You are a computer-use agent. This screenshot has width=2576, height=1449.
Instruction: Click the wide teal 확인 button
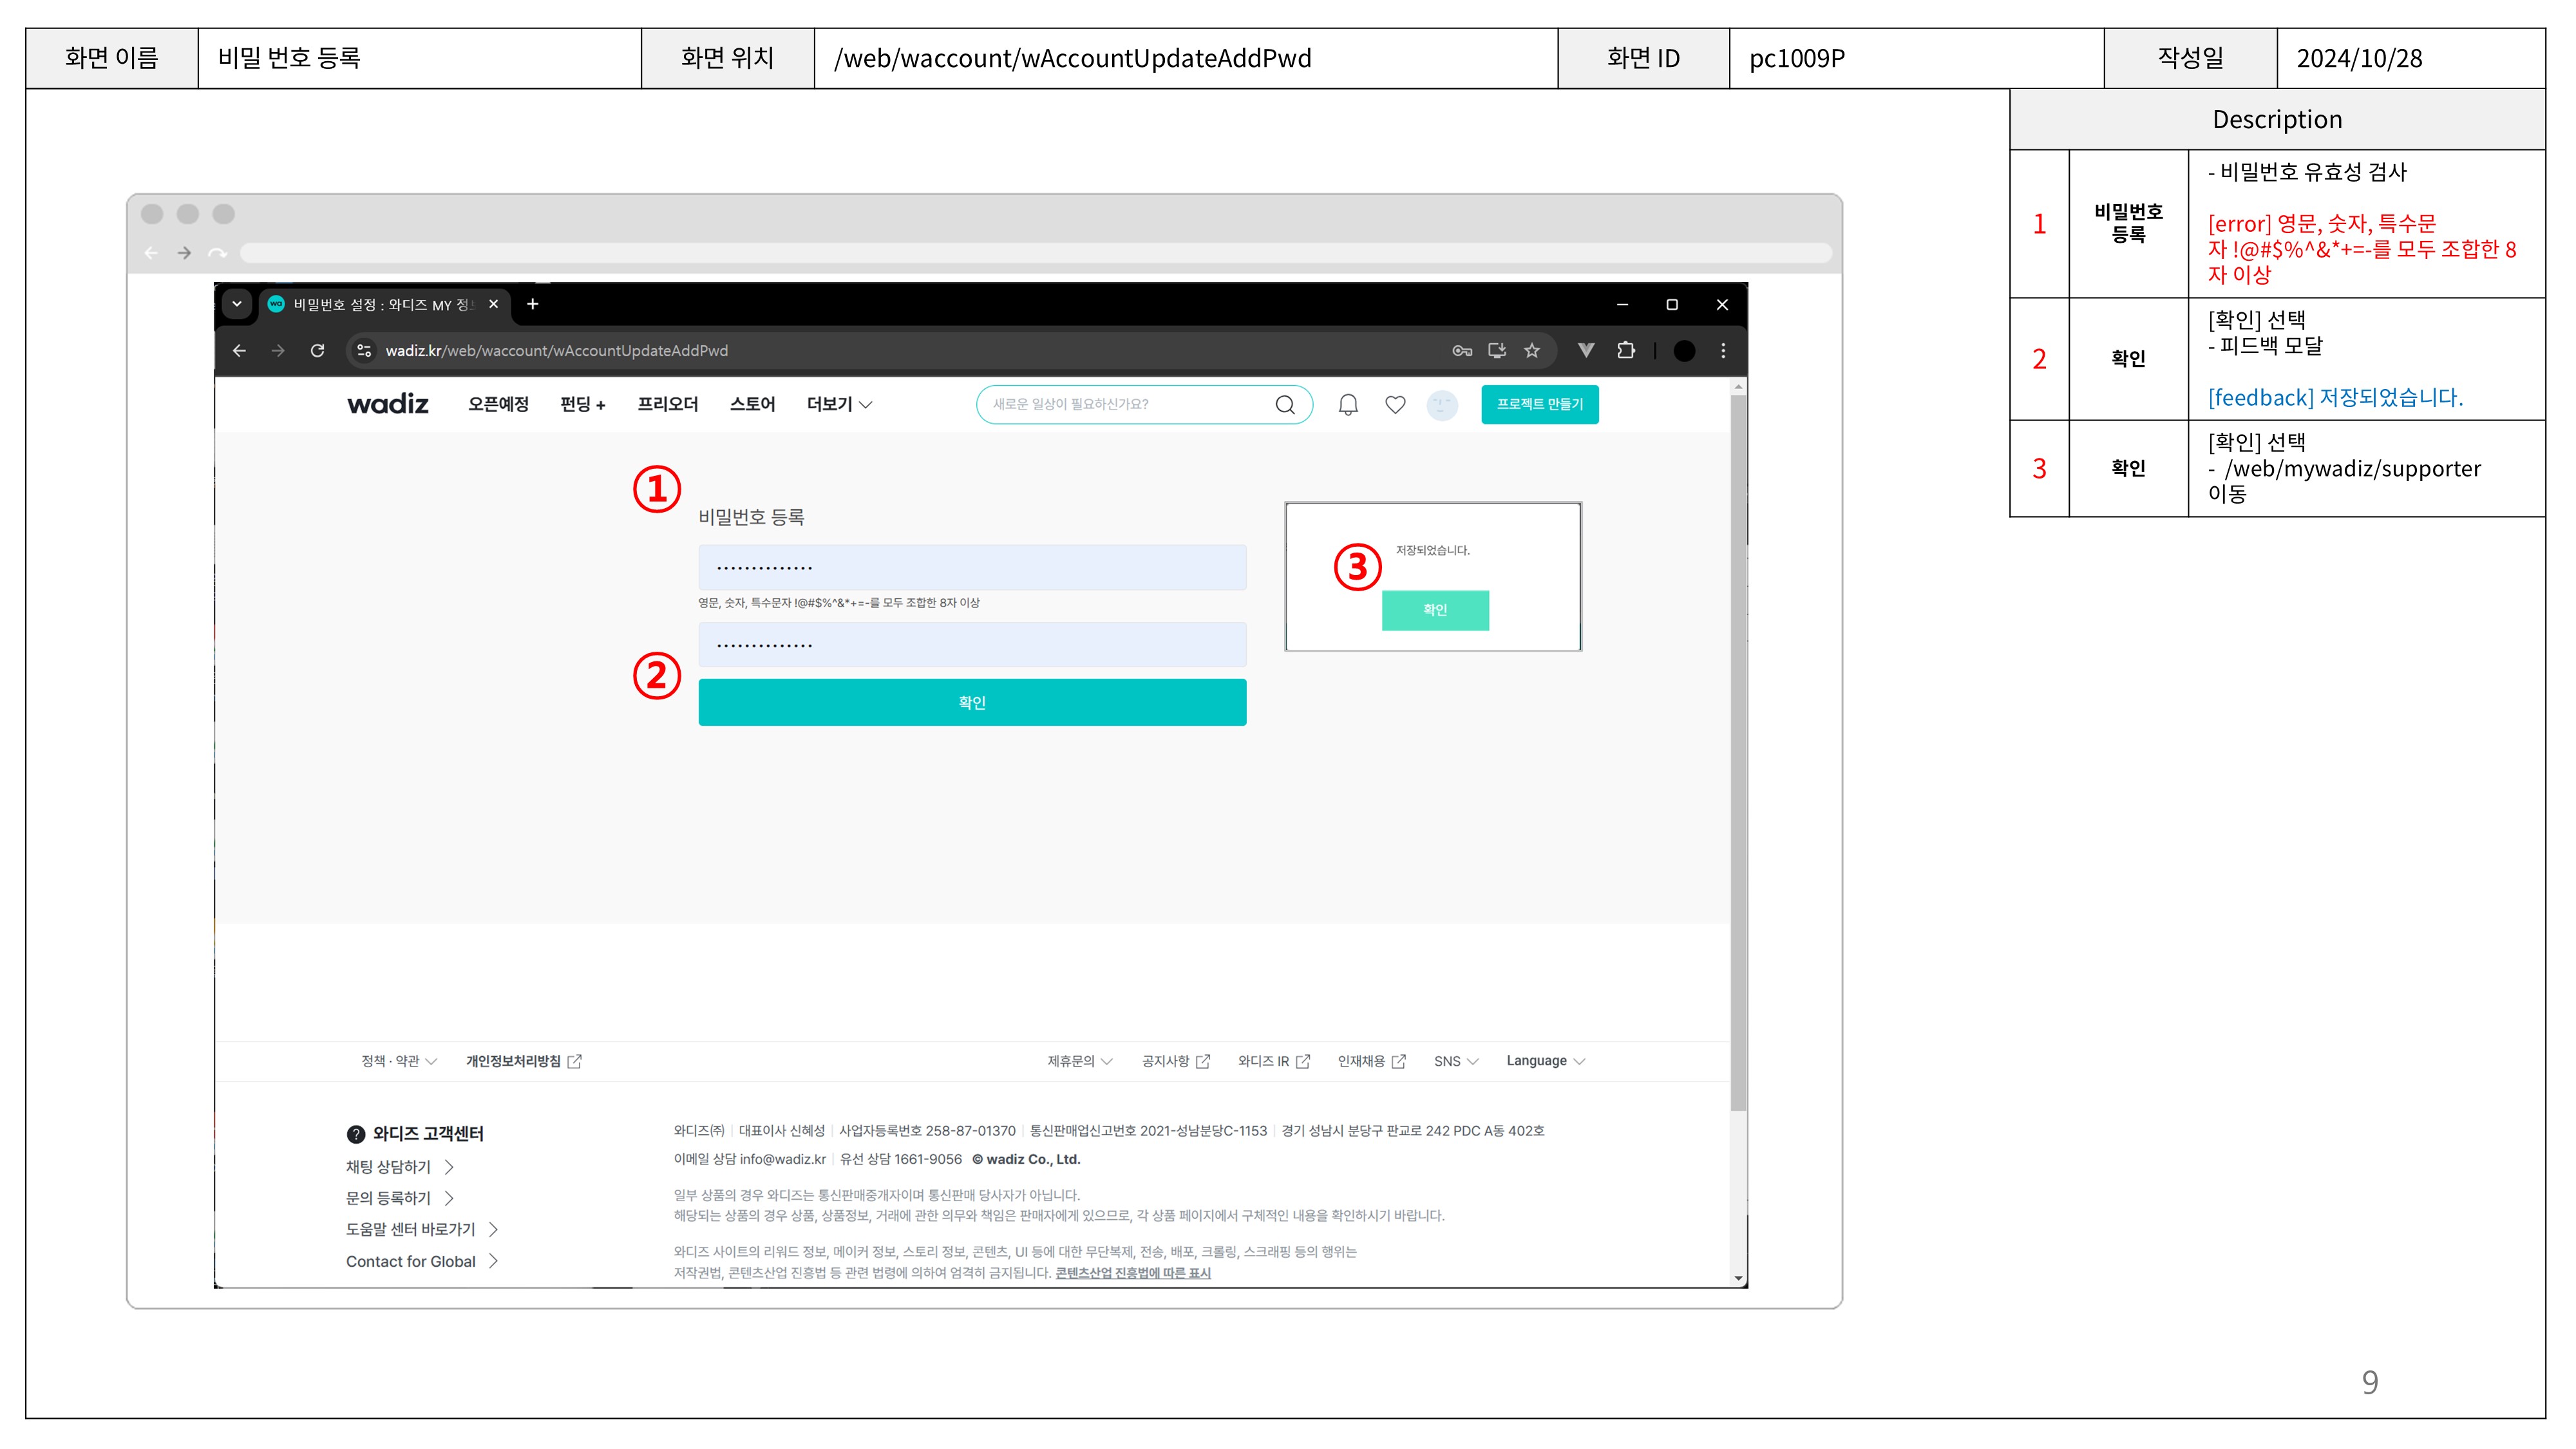point(972,702)
